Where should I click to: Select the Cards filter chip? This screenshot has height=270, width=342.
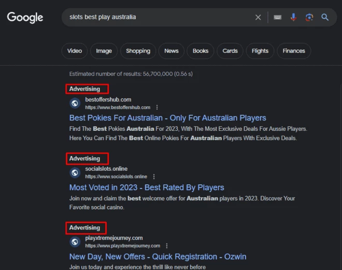pos(230,51)
